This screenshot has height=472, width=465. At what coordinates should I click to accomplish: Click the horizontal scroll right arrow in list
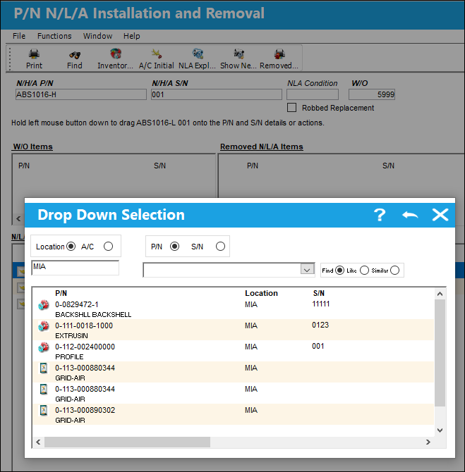tap(428, 442)
